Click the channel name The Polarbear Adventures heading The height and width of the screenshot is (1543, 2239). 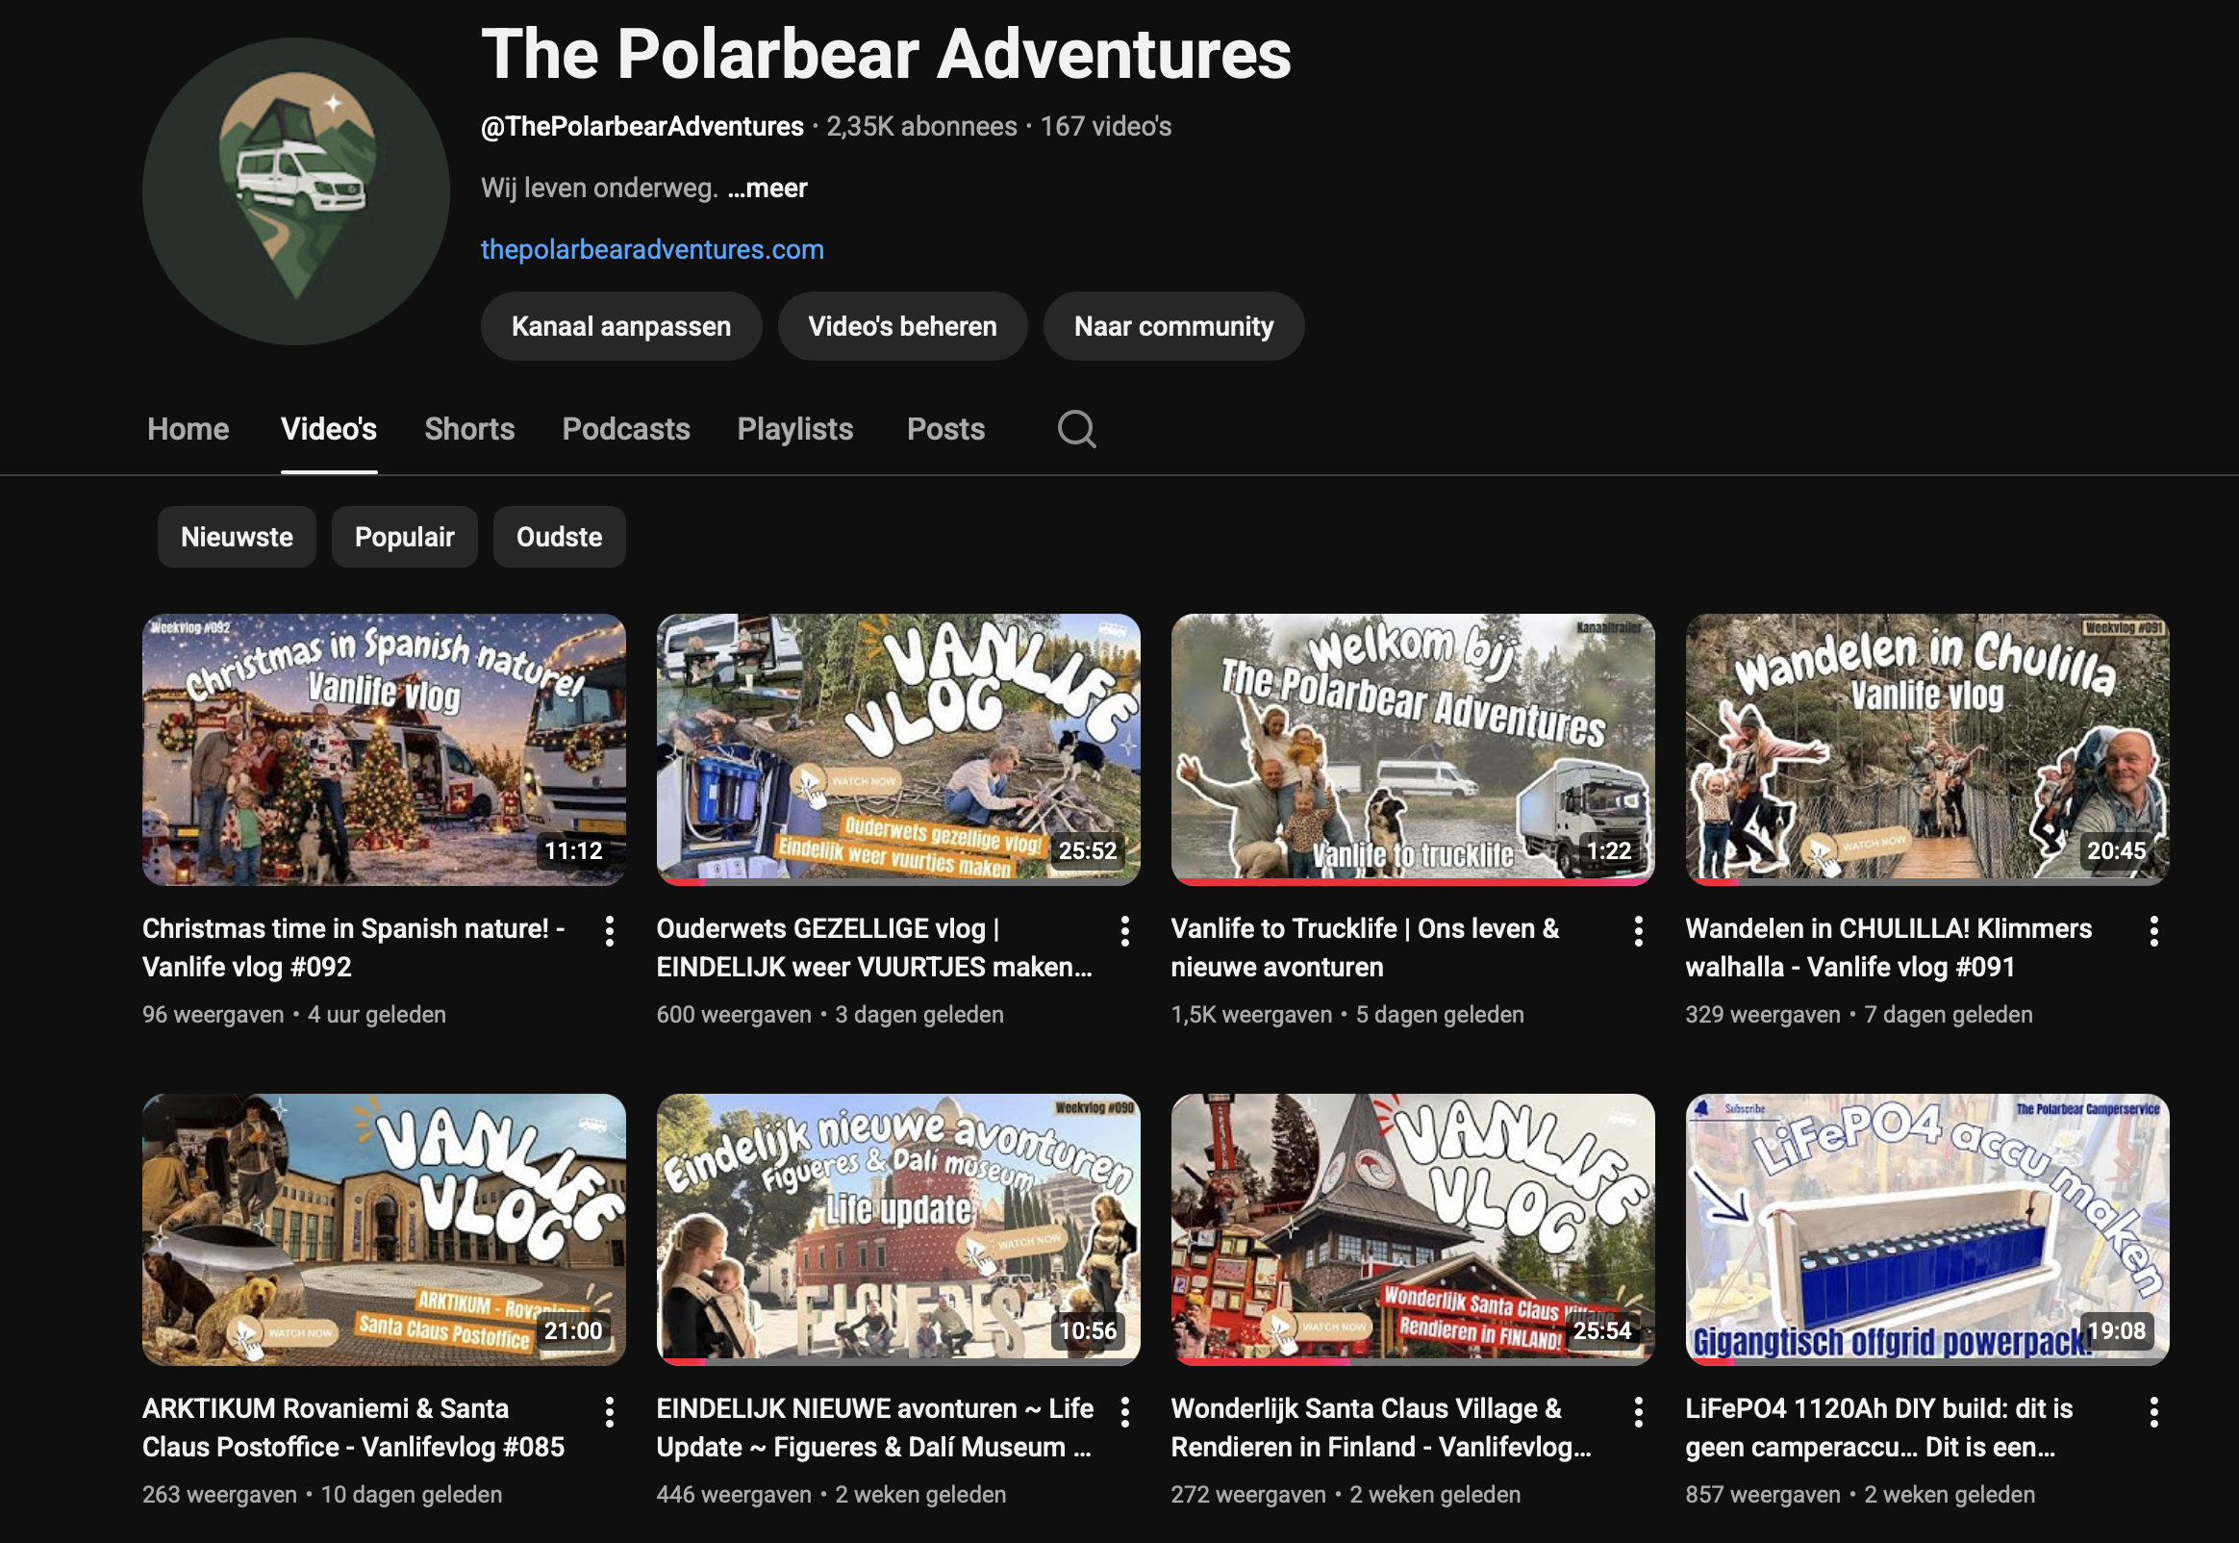click(x=886, y=53)
